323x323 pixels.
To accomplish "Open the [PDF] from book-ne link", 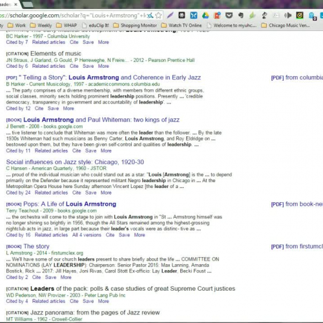I will 297,204.
